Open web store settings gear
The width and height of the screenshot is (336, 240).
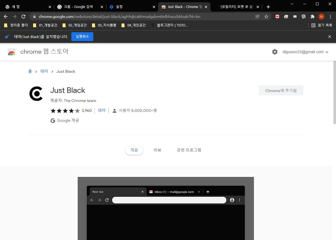(275, 52)
